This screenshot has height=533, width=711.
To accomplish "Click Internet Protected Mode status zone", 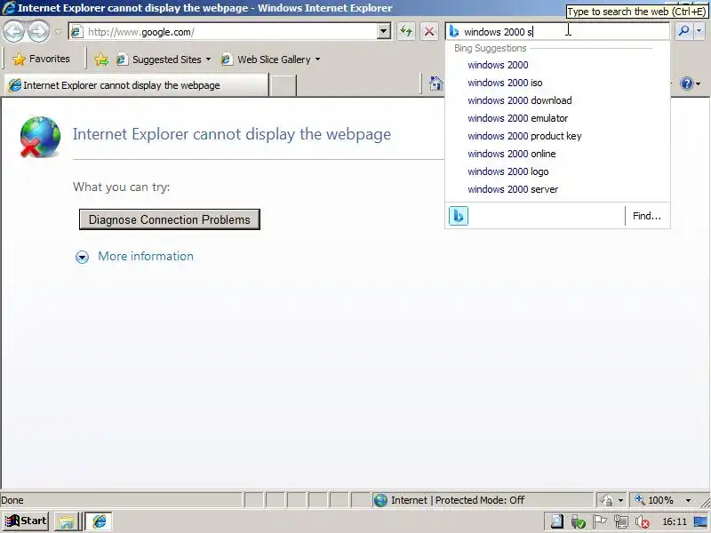I will (482, 500).
